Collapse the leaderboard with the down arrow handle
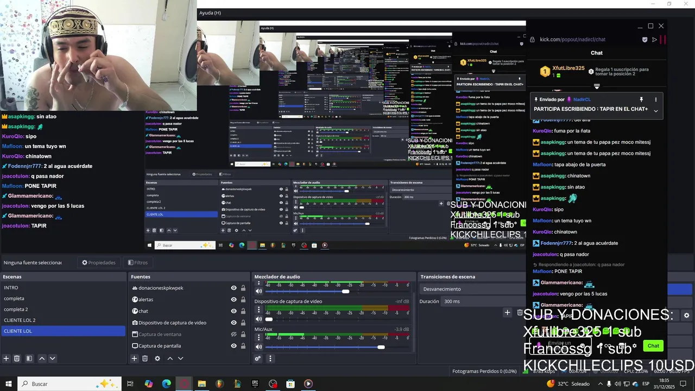This screenshot has height=391, width=695. [597, 86]
